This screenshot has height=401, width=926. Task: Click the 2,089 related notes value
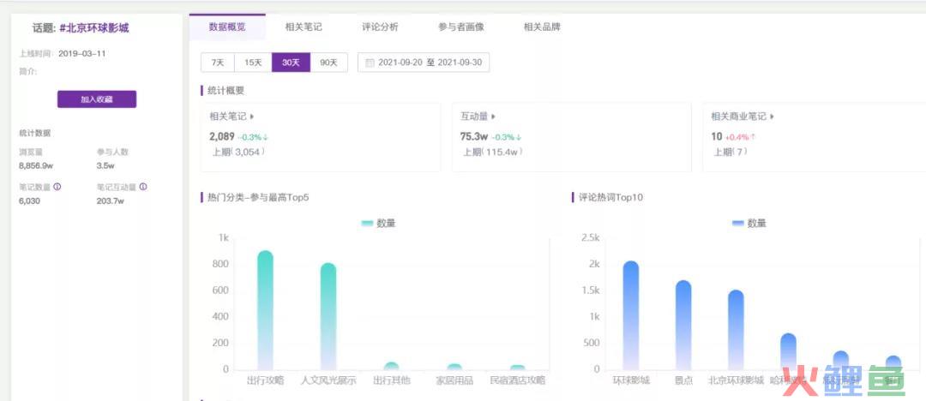[x=222, y=136]
